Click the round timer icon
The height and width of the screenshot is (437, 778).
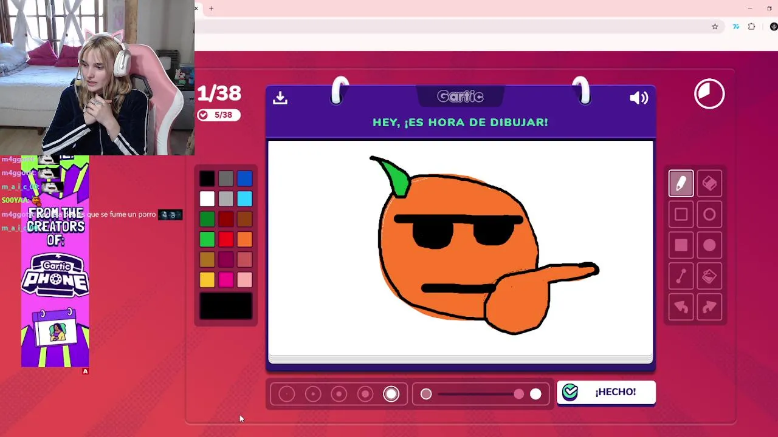pyautogui.click(x=709, y=94)
